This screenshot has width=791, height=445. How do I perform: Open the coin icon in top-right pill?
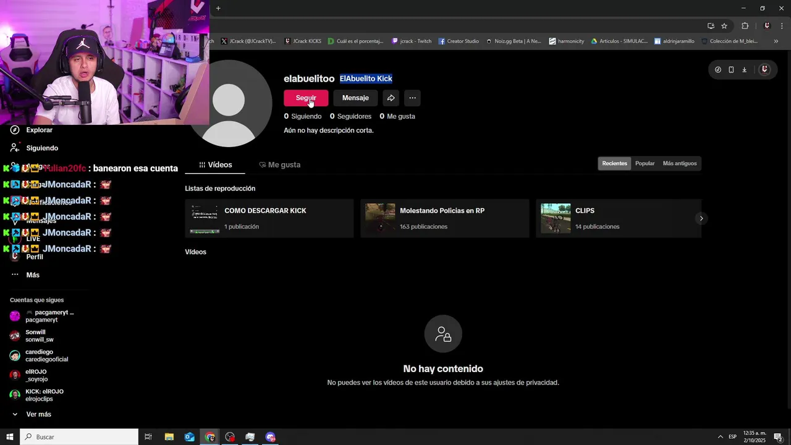[717, 70]
